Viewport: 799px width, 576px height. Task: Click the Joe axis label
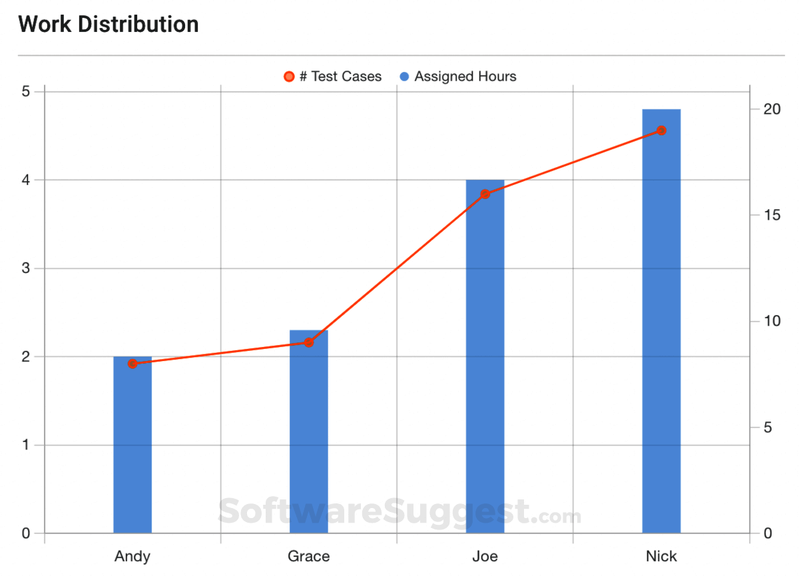tap(485, 557)
